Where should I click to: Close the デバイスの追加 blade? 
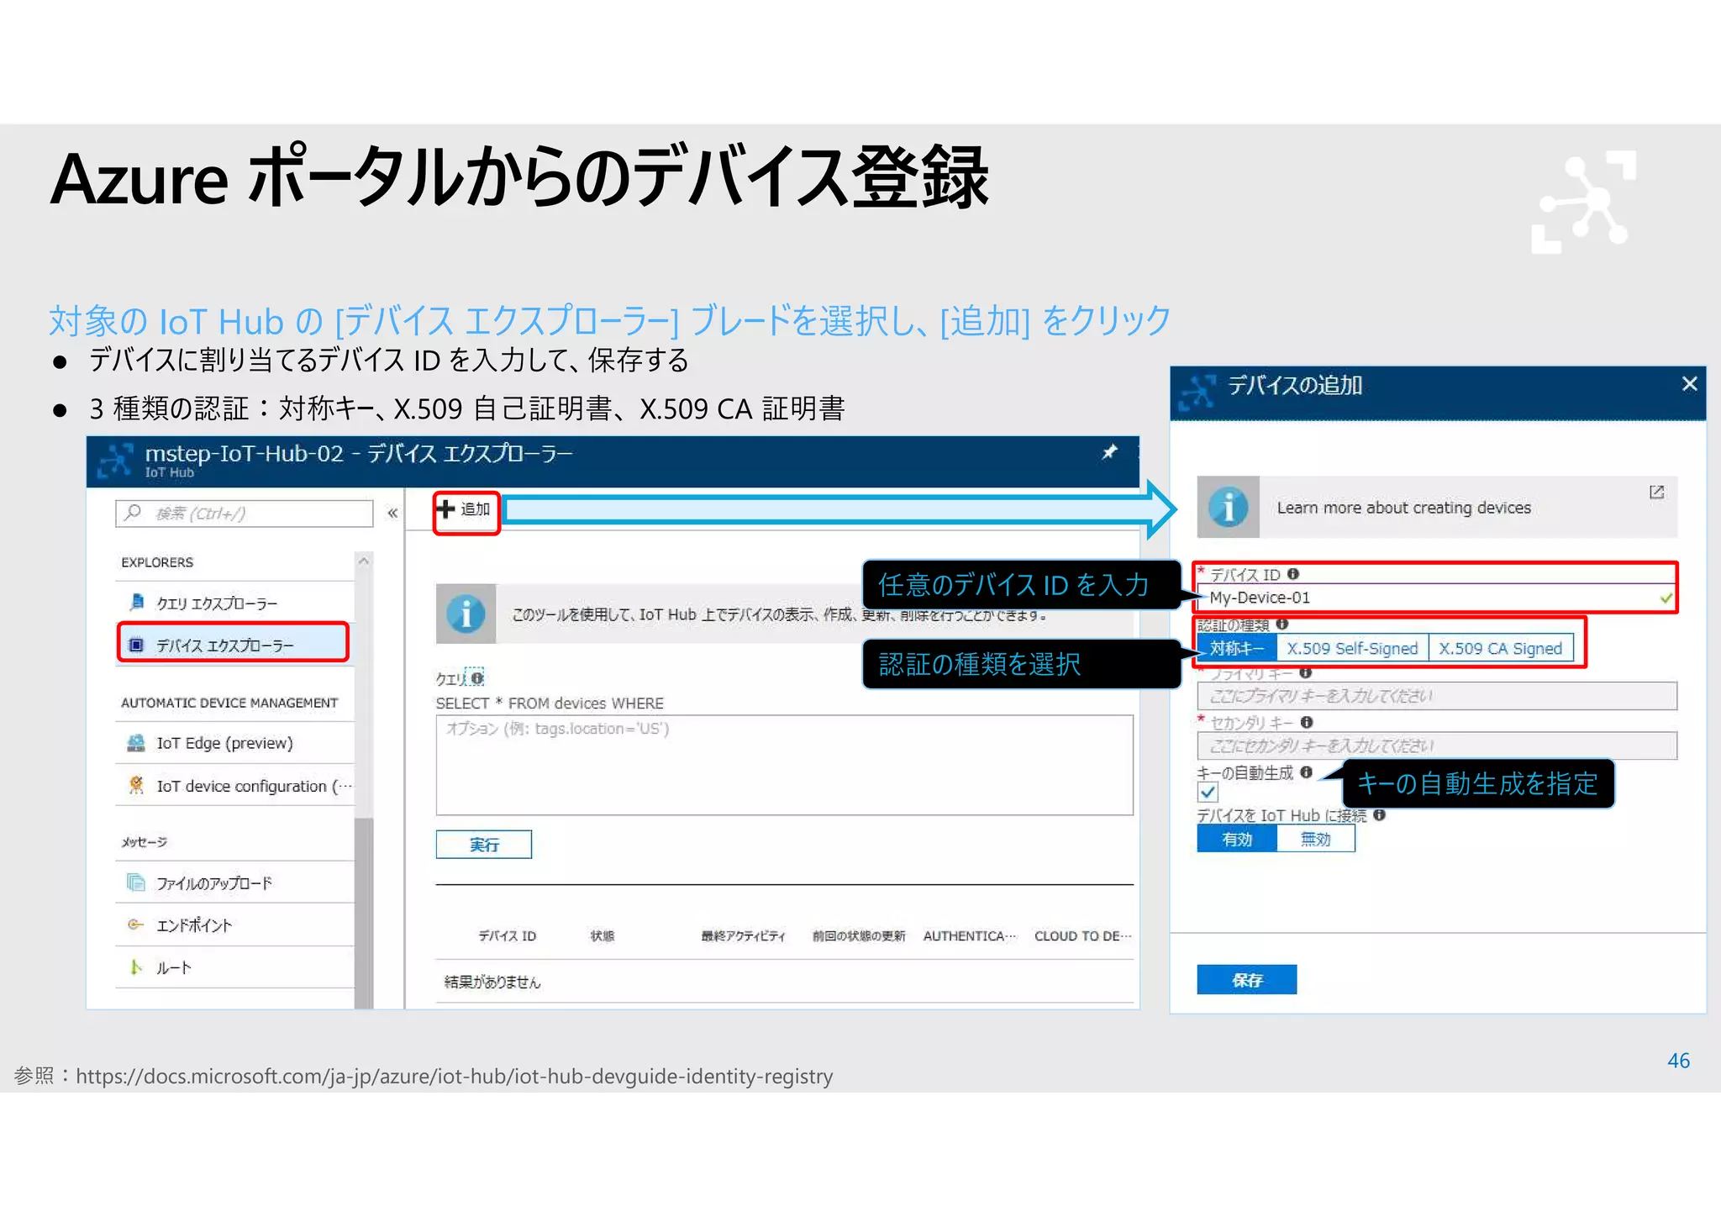pyautogui.click(x=1689, y=384)
